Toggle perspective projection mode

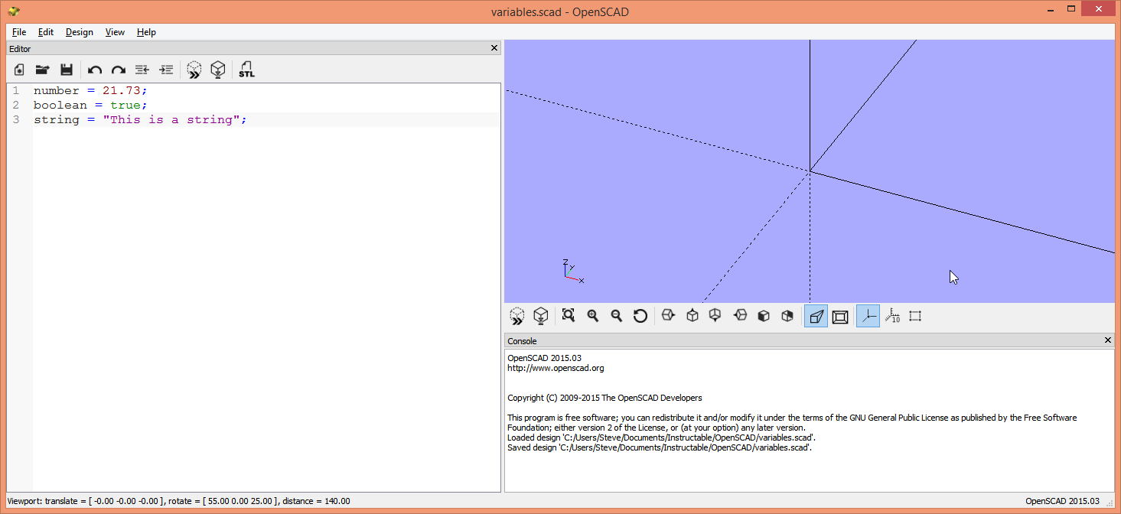tap(816, 315)
